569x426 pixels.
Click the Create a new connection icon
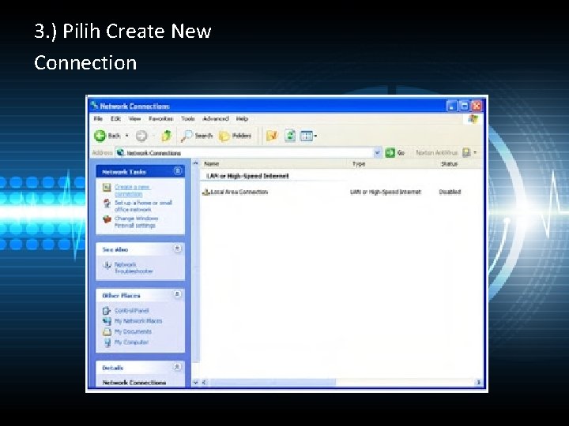(x=107, y=187)
